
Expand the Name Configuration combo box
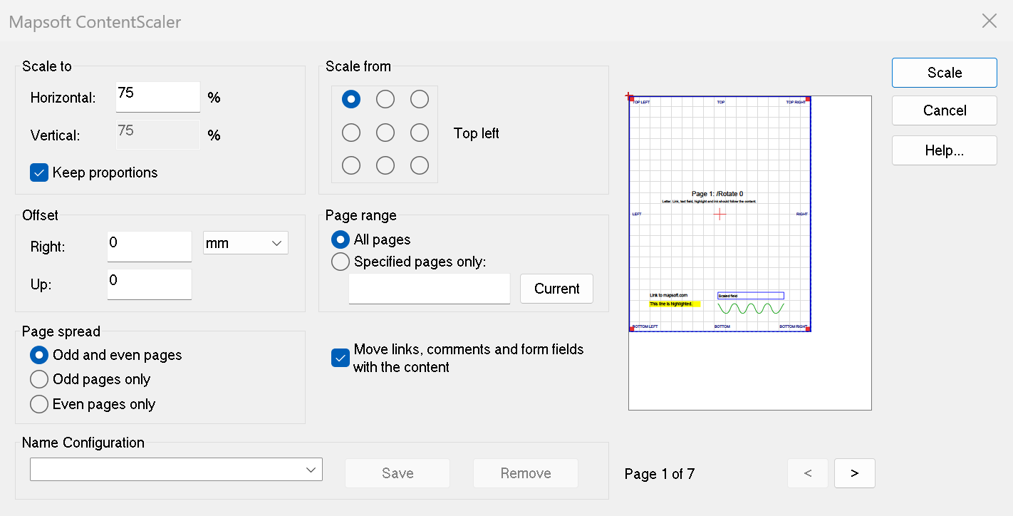[176, 470]
